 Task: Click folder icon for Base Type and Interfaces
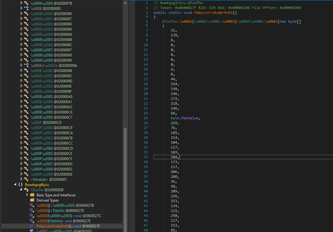[x=33, y=195]
